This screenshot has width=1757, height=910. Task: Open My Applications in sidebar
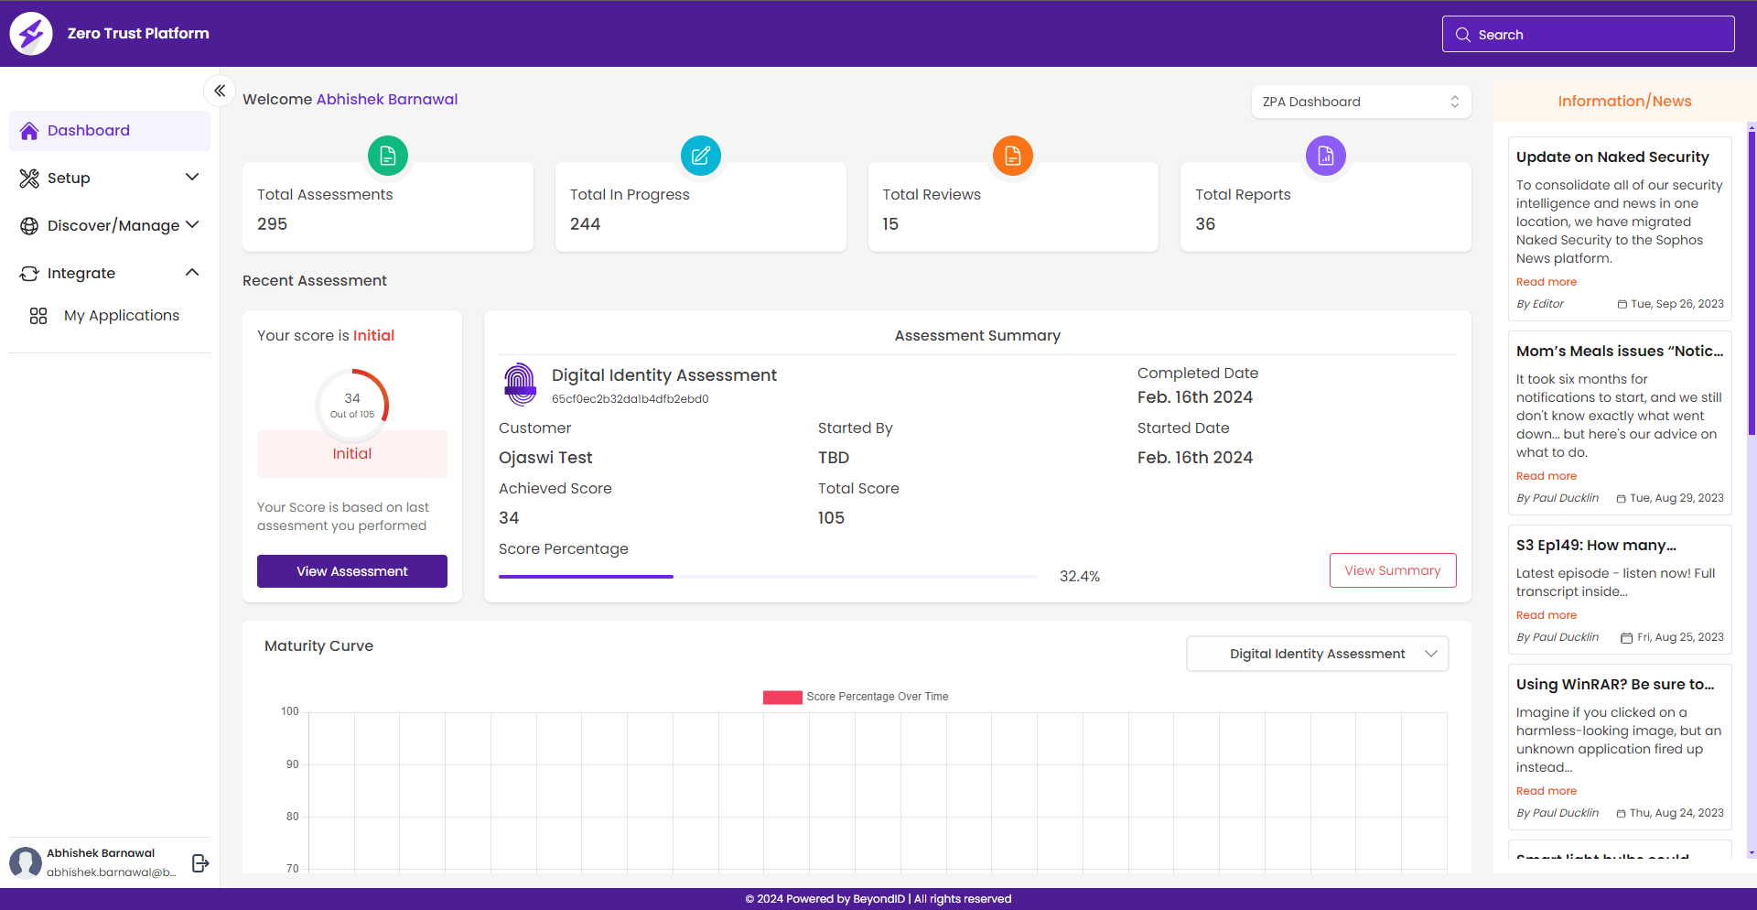[x=121, y=316]
